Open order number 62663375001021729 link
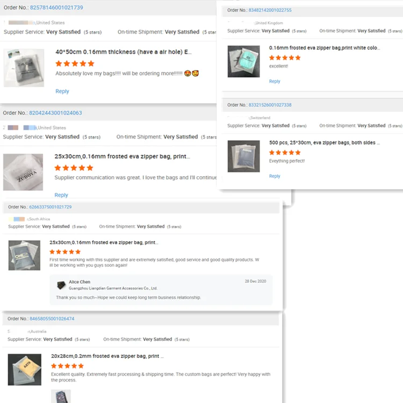 pyautogui.click(x=51, y=207)
